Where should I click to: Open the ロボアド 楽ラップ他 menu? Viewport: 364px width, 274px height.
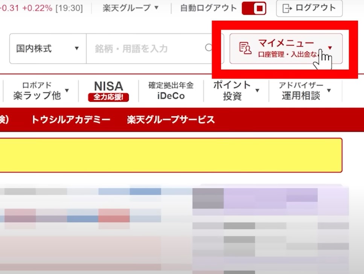coord(41,91)
